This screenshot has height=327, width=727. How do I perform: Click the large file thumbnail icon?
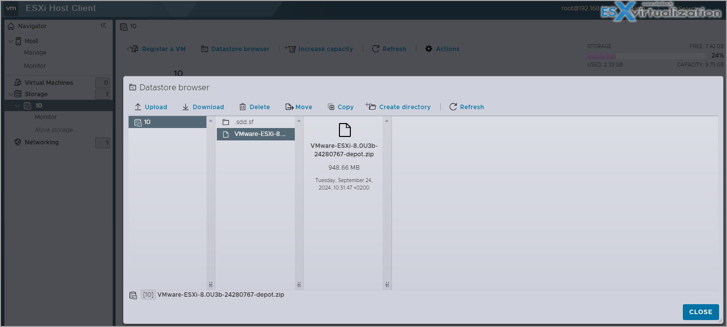tap(344, 130)
